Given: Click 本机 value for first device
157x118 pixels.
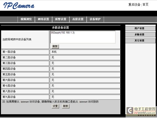Looking at the screenshot, I should pos(54,52).
